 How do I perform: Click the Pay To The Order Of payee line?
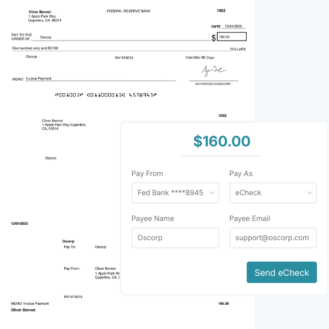tap(46, 37)
